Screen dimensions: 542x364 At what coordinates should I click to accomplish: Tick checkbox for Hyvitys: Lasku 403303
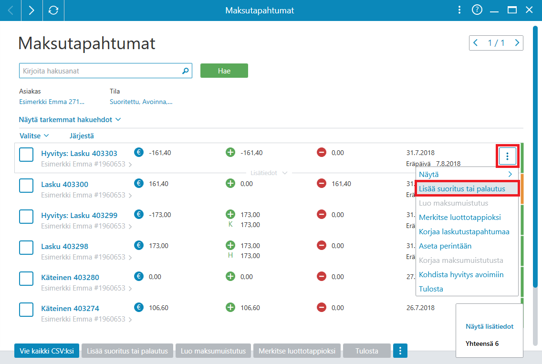pos(26,155)
